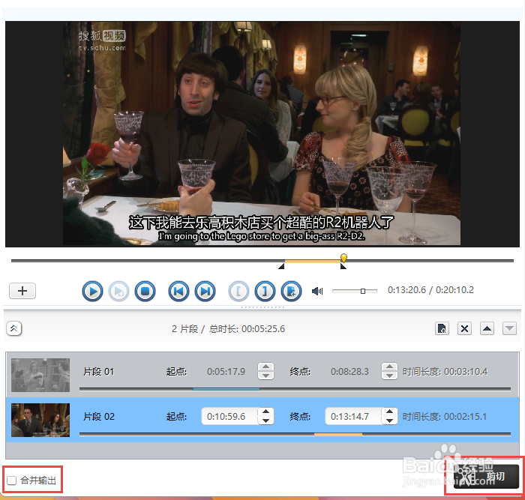
Task: Set segment end point bracket
Action: 265,291
